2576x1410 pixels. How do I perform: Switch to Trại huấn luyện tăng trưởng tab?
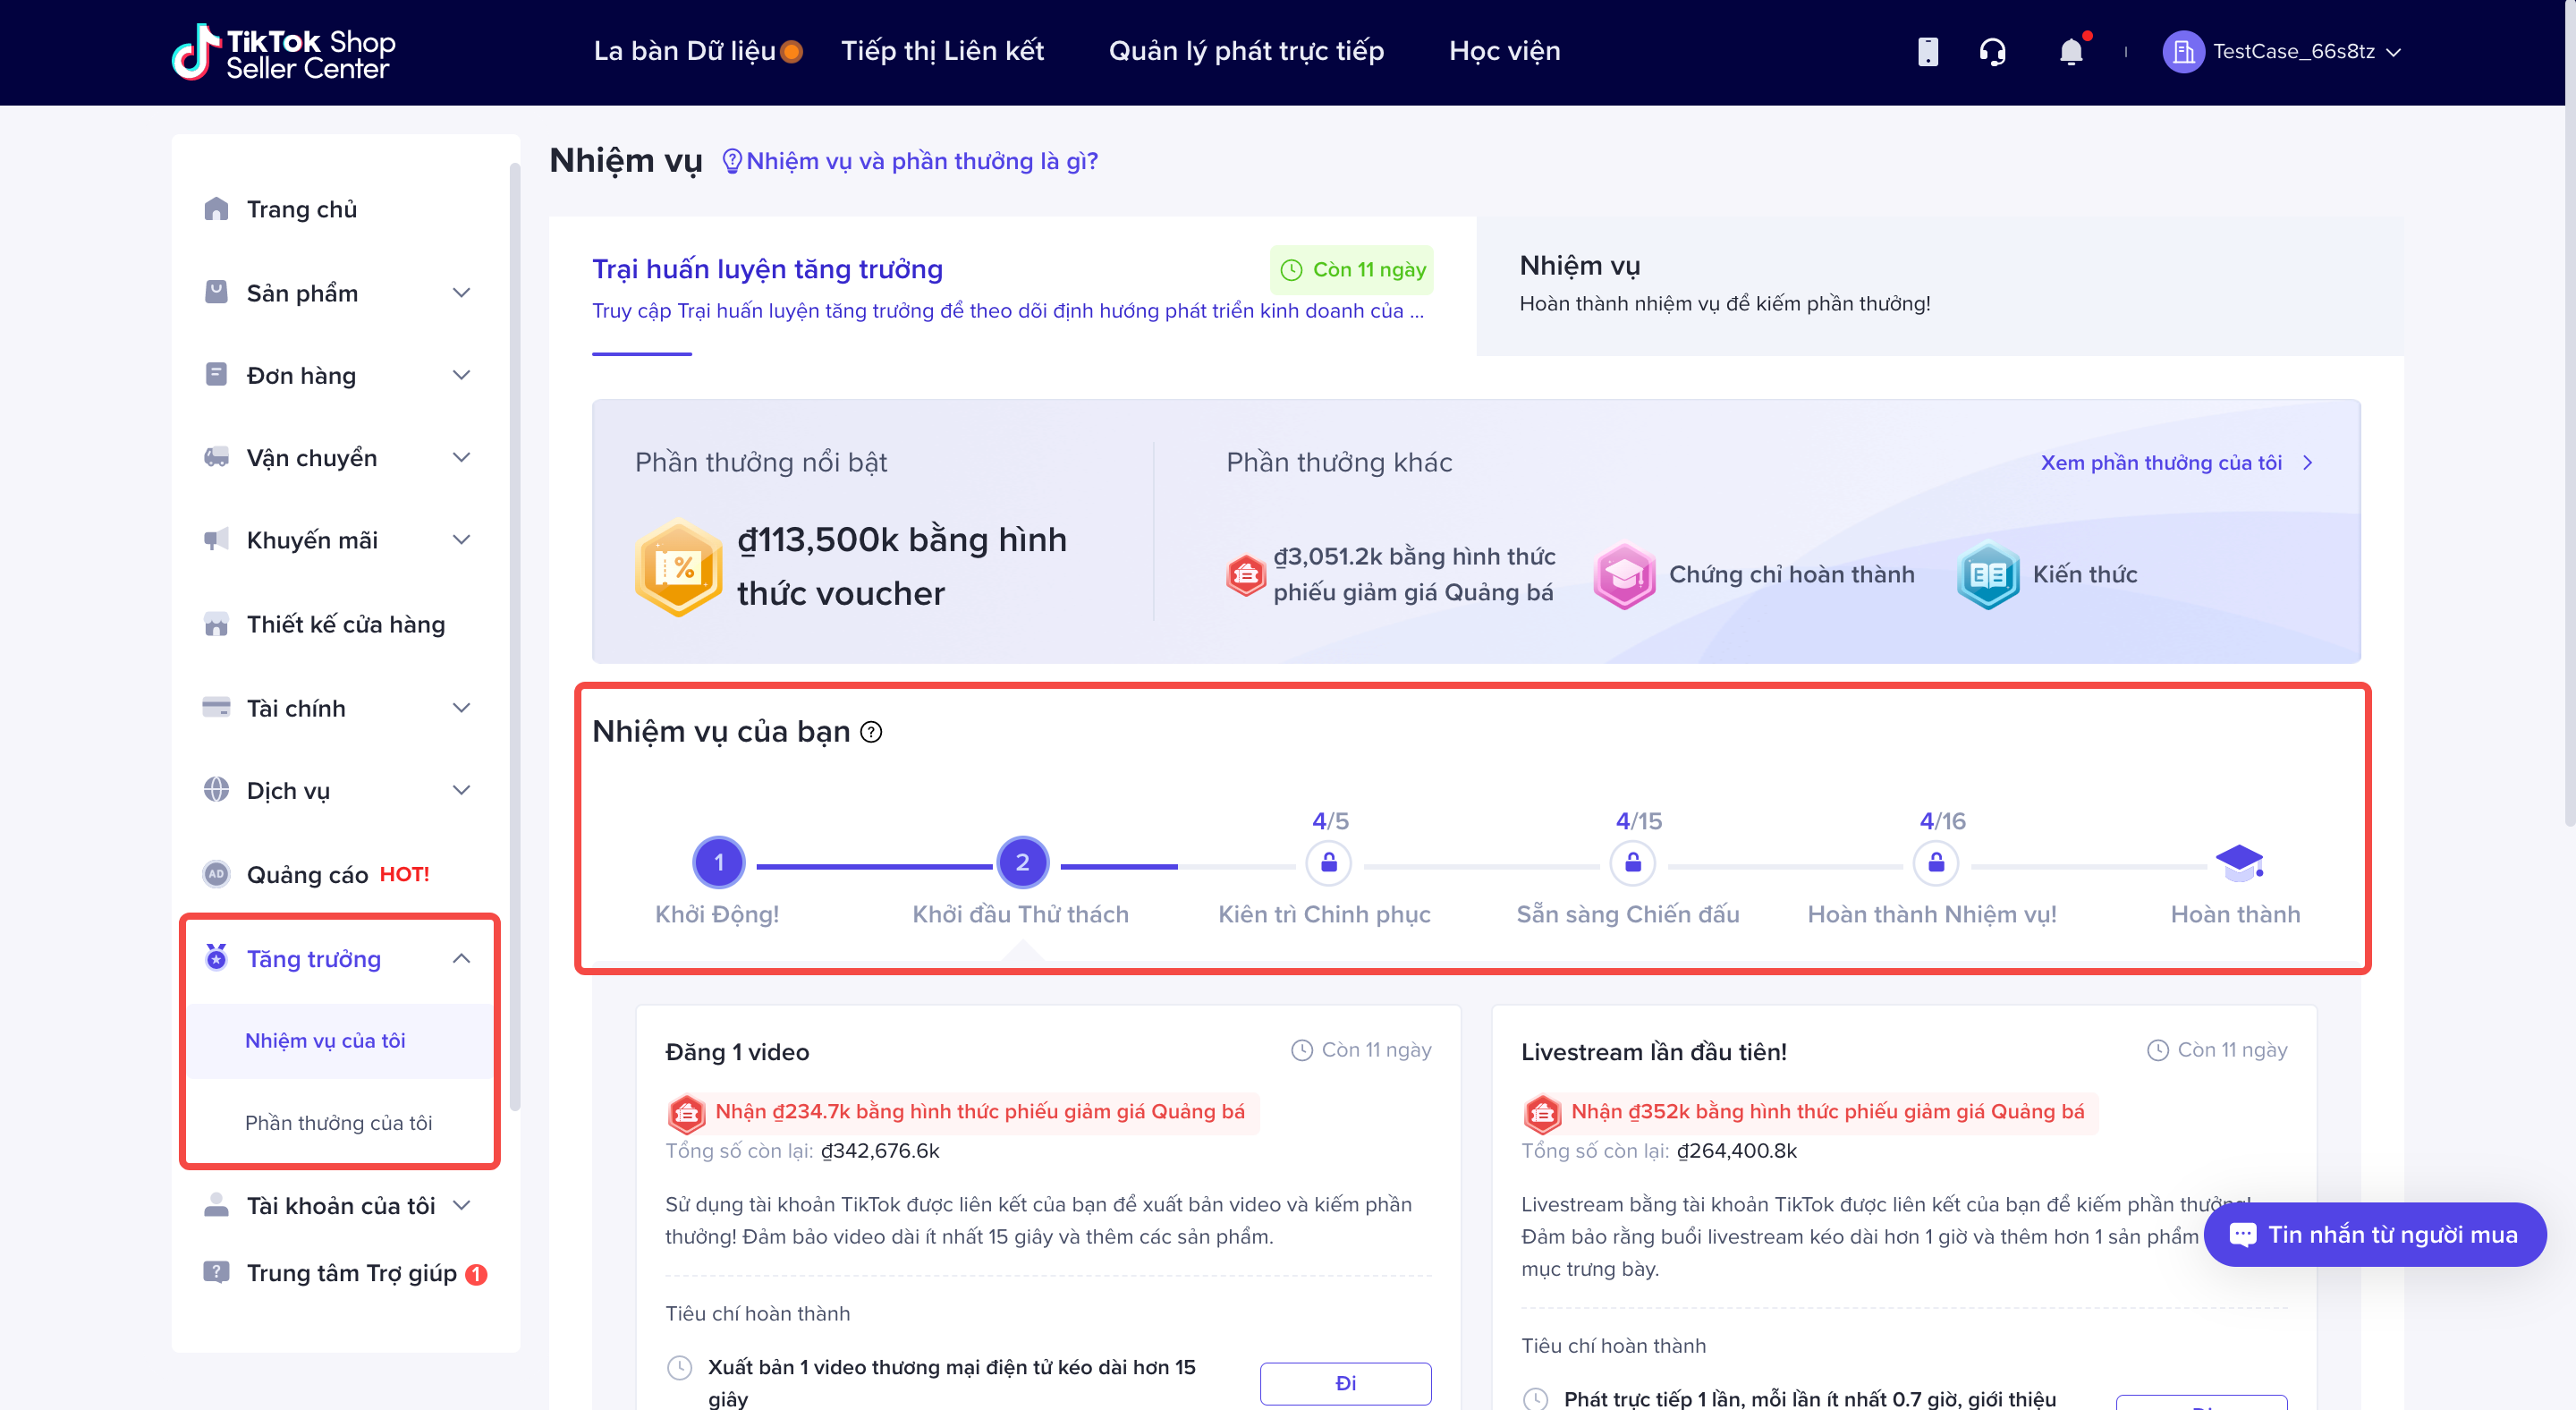(x=767, y=269)
